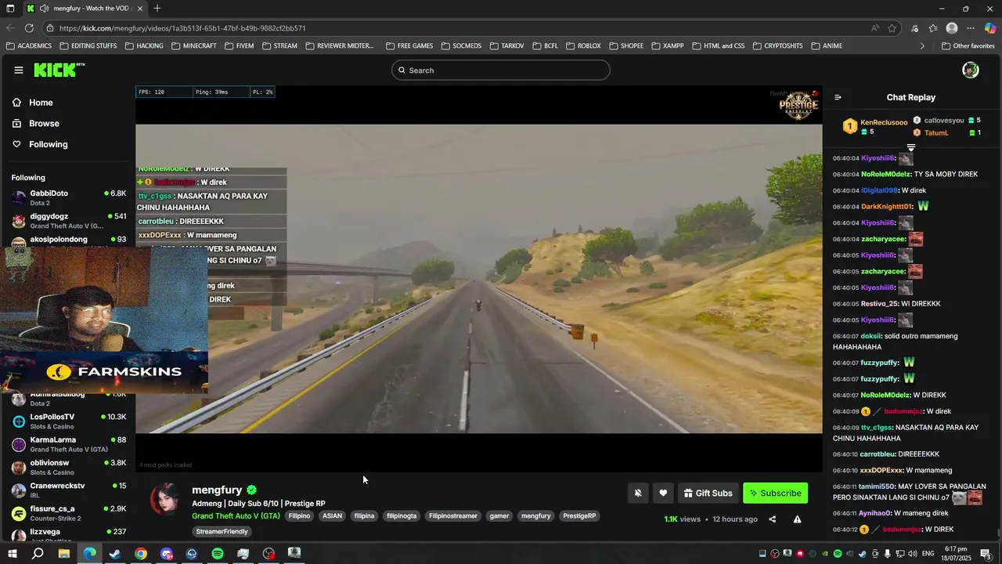Click the StreamerFriendly tag
1002x564 pixels.
click(222, 532)
